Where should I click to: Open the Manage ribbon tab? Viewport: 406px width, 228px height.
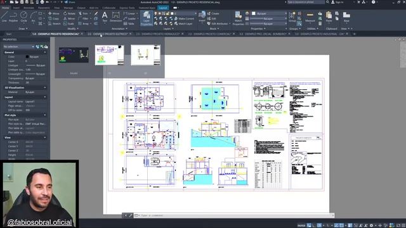coord(69,8)
